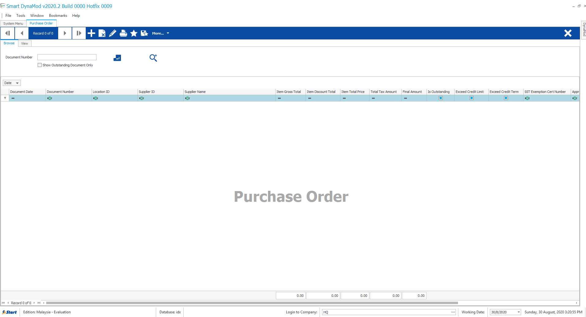Click the blue enter-arrow icon
586x317 pixels.
[x=117, y=58]
